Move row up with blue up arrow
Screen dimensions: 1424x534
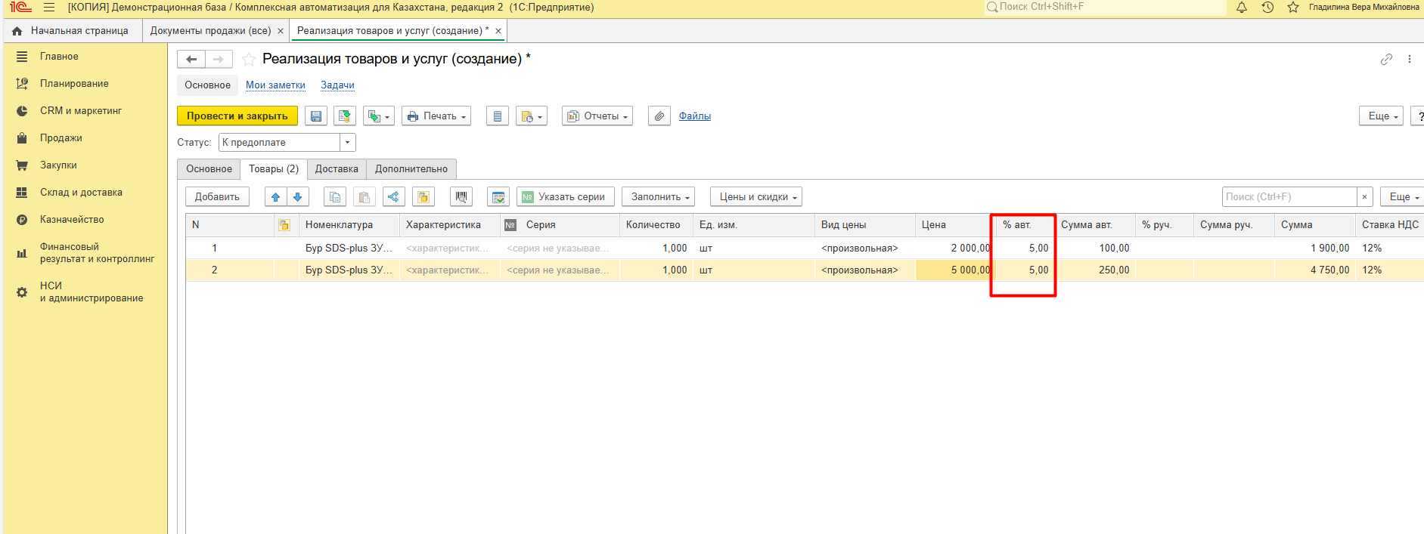click(276, 197)
